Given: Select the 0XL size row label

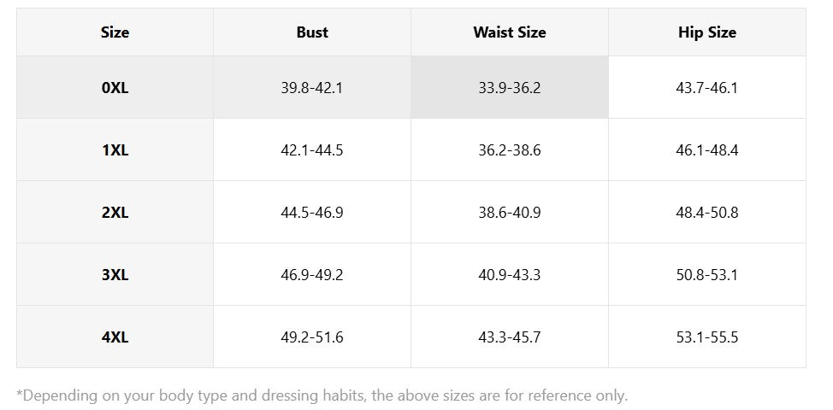Looking at the screenshot, I should [115, 87].
